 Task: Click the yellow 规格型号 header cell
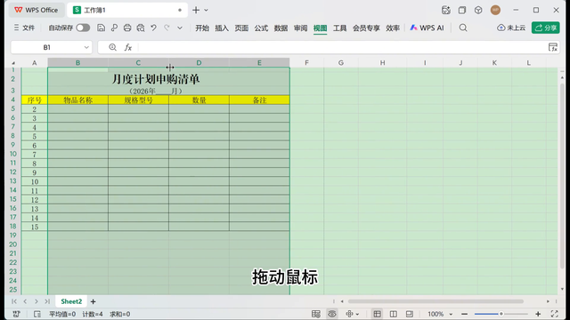click(x=138, y=100)
